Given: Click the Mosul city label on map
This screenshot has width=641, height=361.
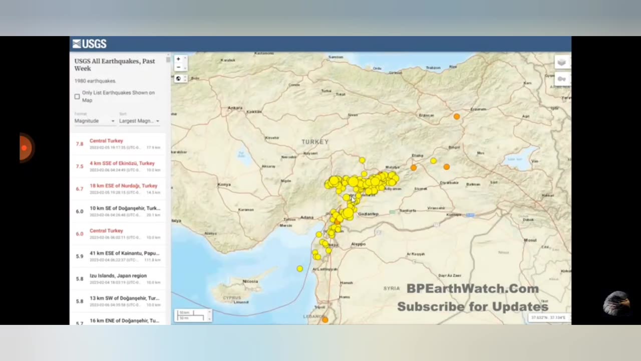Looking at the screenshot, I should 530,241.
